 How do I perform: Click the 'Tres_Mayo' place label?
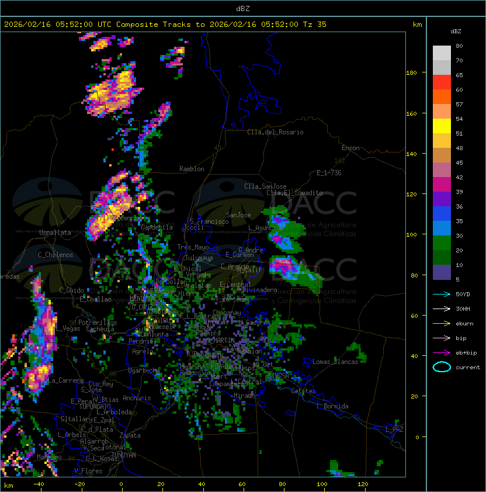(x=193, y=247)
